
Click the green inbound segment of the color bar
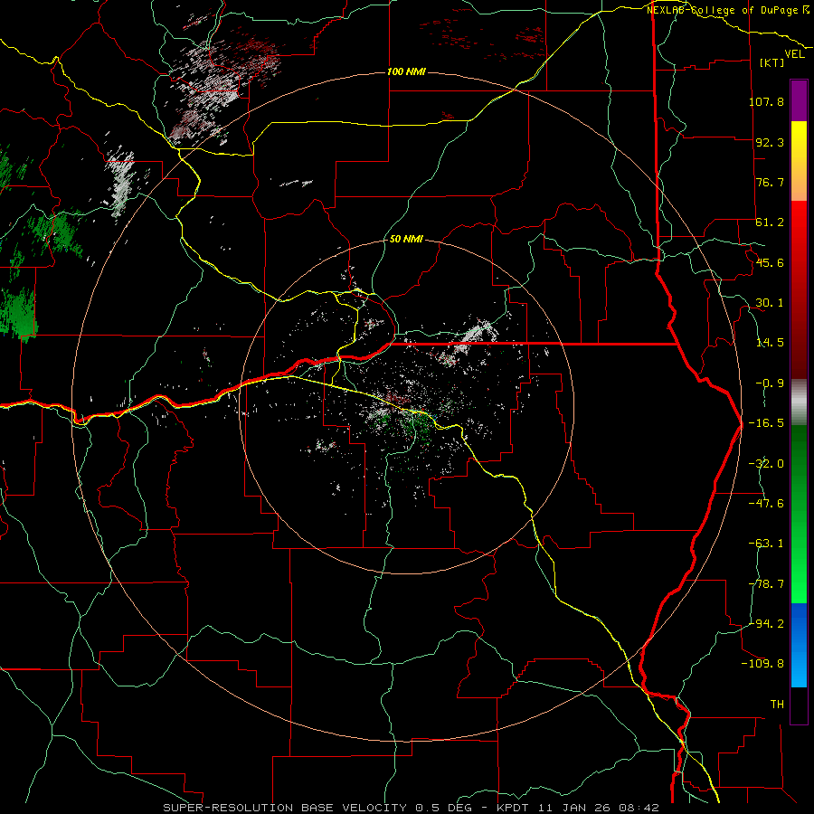point(799,514)
